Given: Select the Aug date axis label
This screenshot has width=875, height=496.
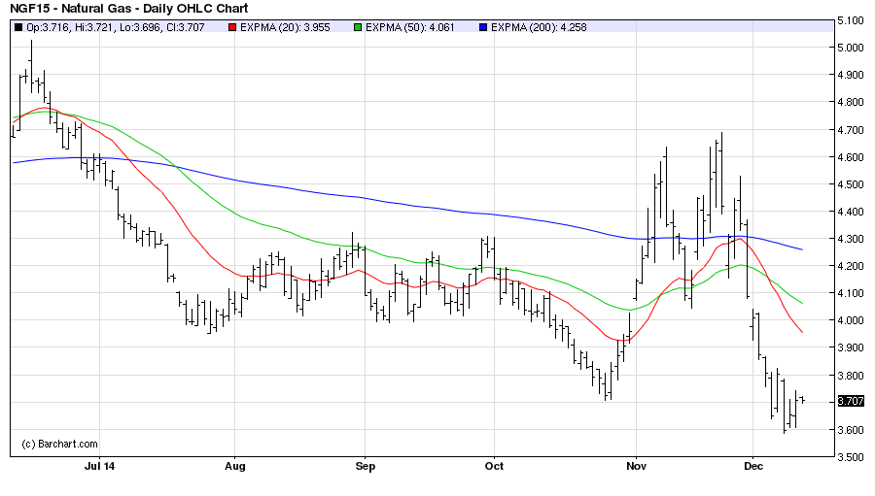Looking at the screenshot, I should pos(234,466).
